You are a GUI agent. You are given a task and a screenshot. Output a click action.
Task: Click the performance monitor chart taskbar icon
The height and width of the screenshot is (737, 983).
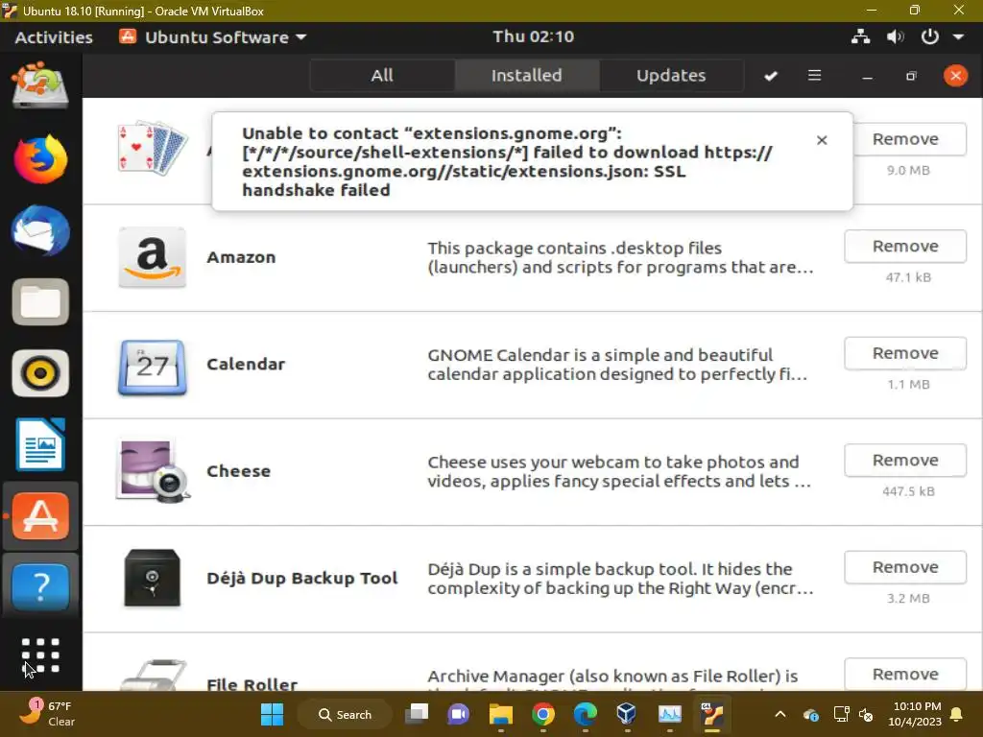click(x=669, y=714)
